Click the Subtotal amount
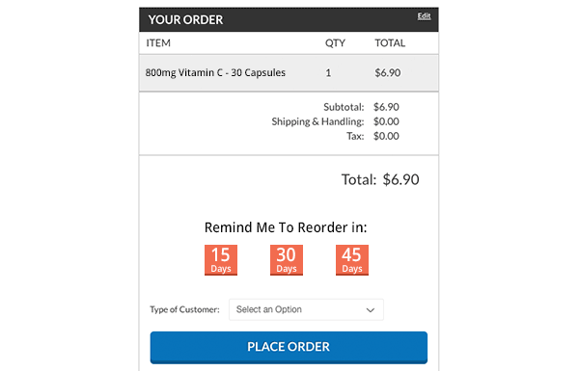The image size is (579, 371). coord(386,107)
